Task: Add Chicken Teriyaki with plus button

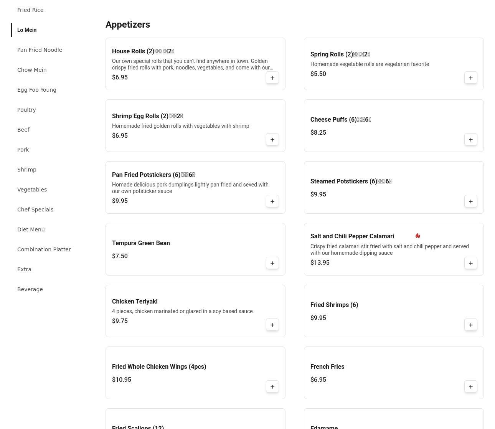Action: click(272, 325)
